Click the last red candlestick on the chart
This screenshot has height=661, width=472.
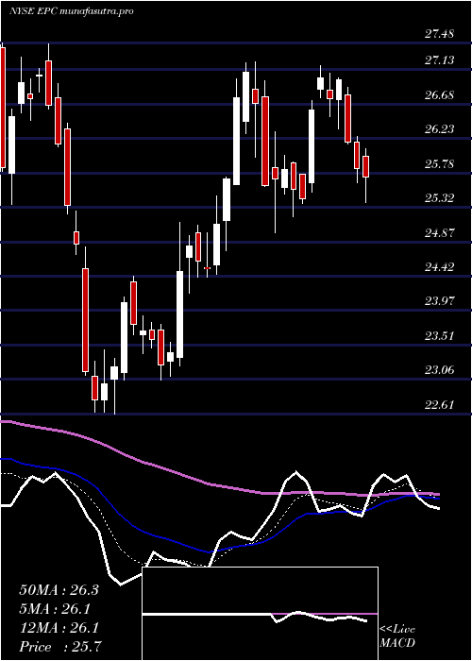point(366,166)
